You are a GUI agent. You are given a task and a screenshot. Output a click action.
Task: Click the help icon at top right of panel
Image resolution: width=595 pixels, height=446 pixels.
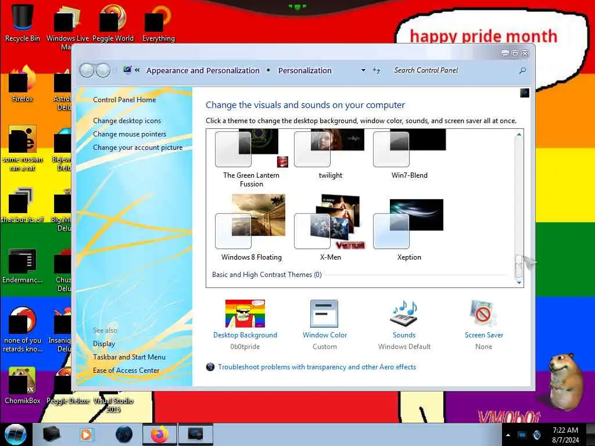click(525, 93)
